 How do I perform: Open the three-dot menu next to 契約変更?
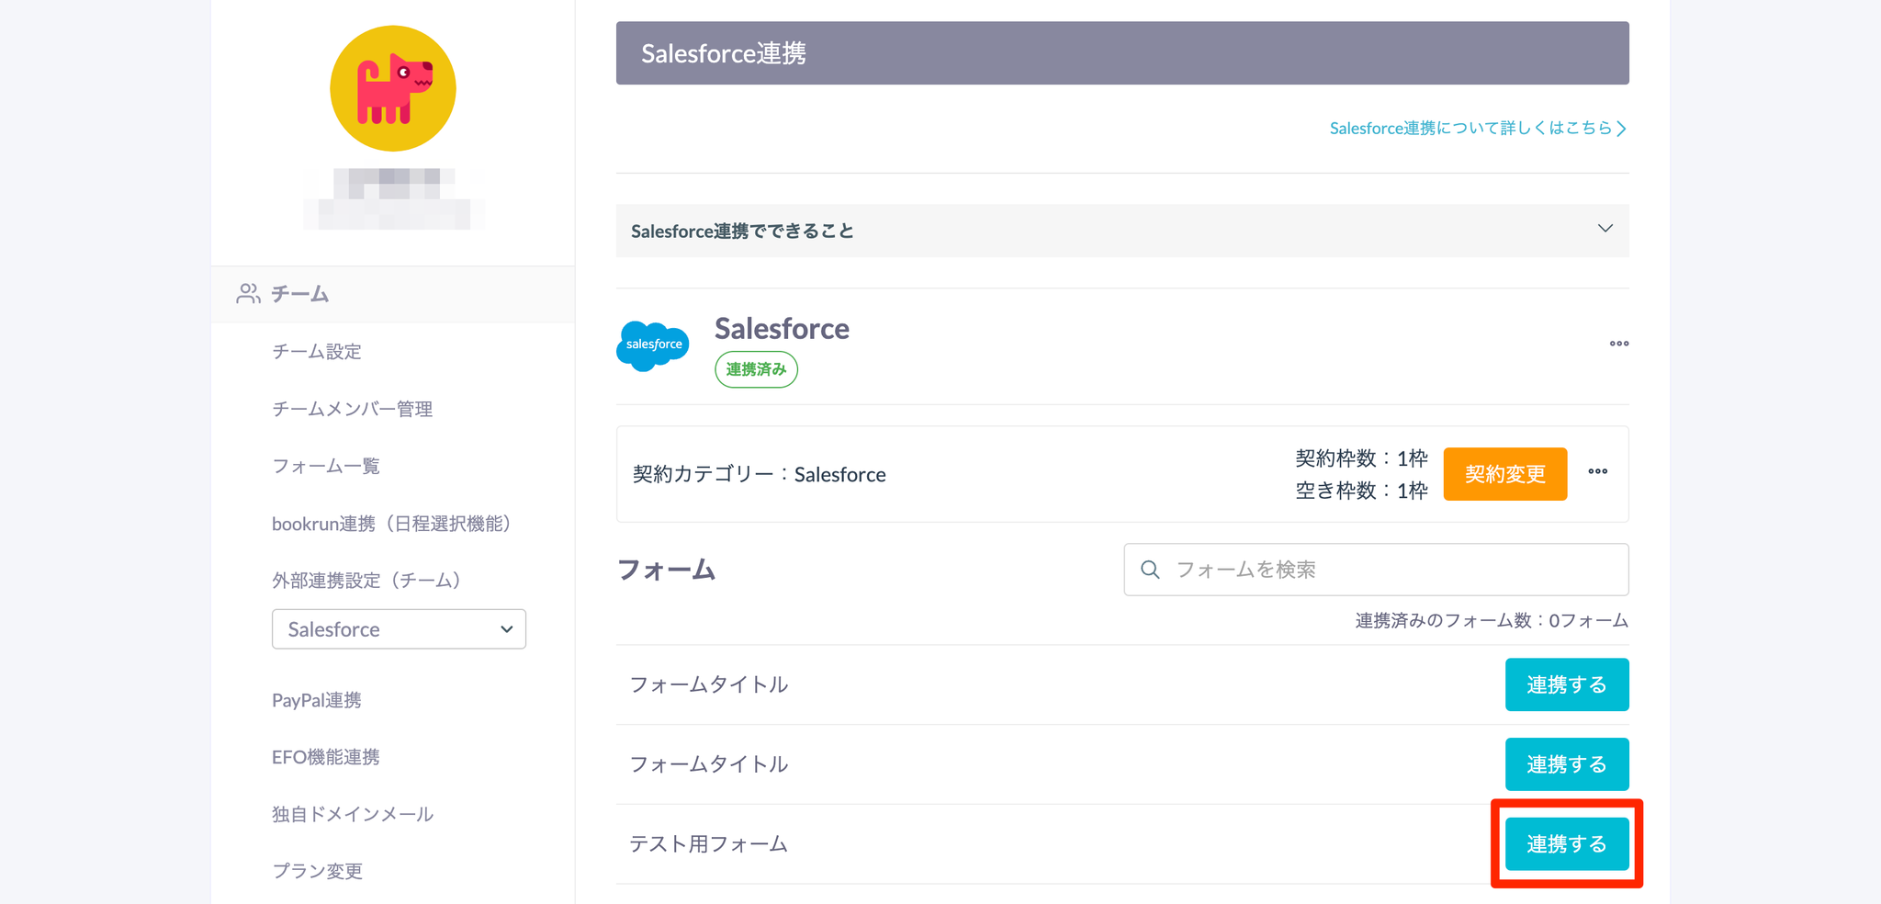coord(1597,472)
